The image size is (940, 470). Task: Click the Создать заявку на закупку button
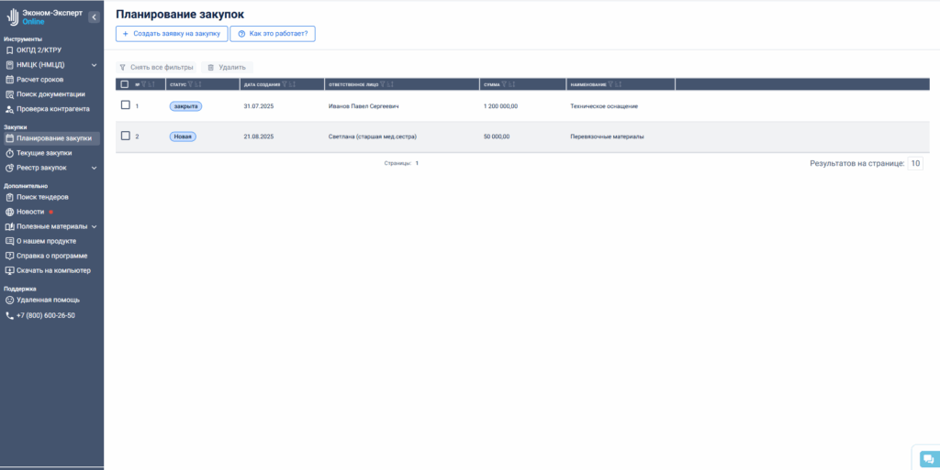pyautogui.click(x=172, y=34)
